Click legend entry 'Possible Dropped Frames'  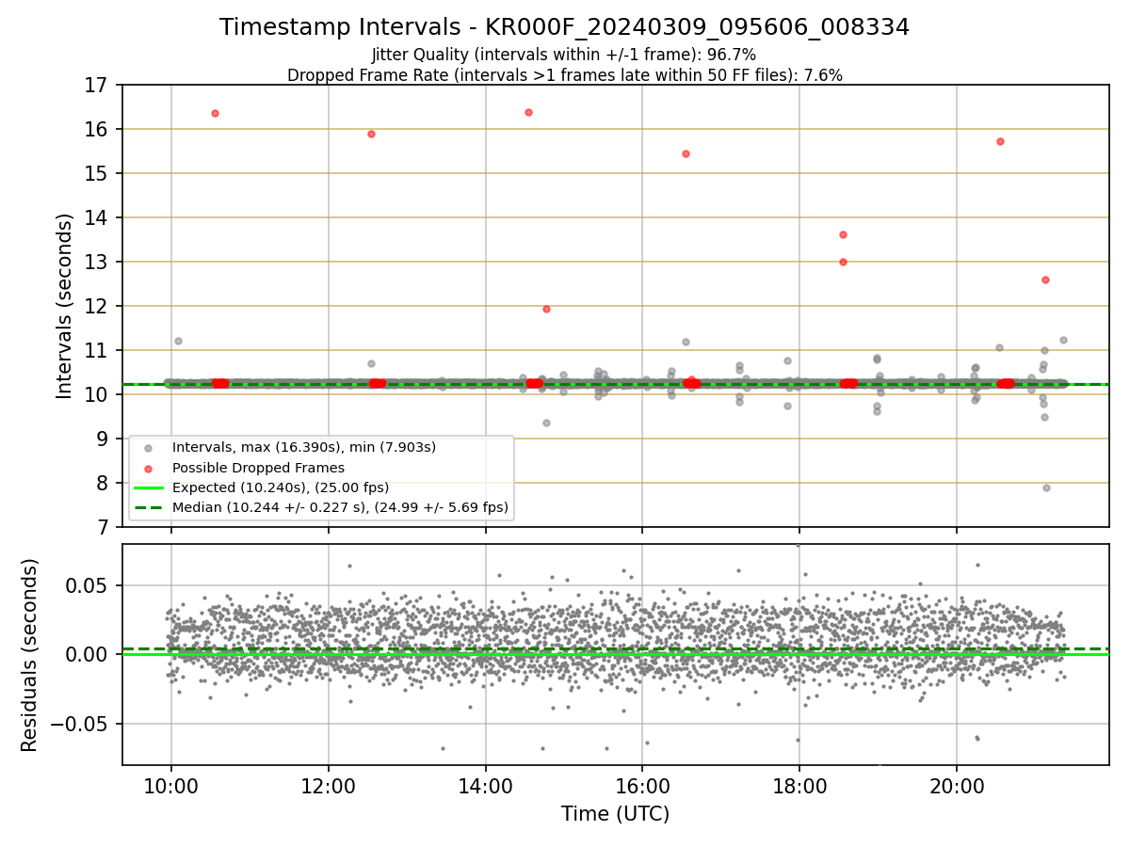[258, 468]
